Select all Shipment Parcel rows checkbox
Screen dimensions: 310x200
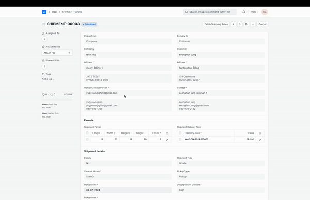87,133
